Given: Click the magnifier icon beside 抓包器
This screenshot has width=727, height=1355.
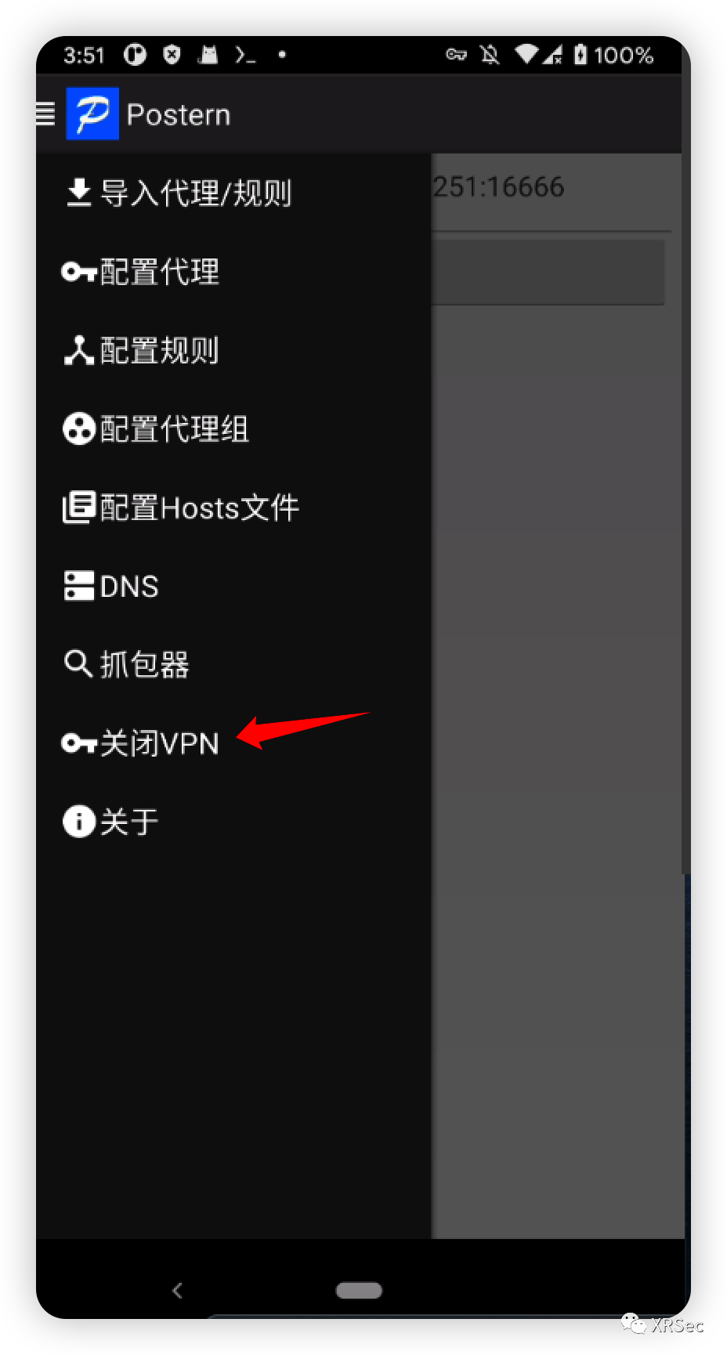Looking at the screenshot, I should point(78,664).
